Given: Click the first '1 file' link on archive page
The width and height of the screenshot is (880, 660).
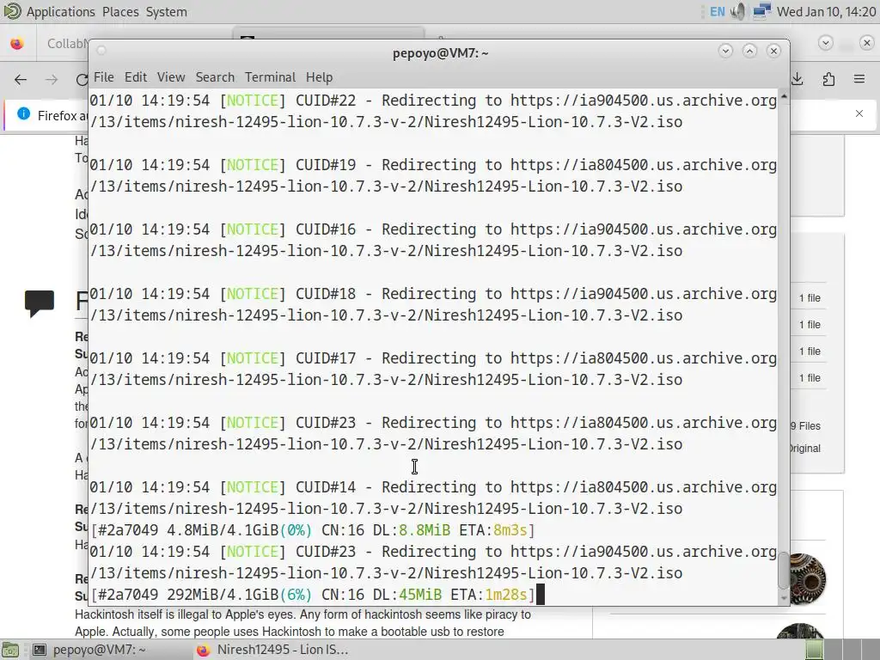Looking at the screenshot, I should (810, 298).
